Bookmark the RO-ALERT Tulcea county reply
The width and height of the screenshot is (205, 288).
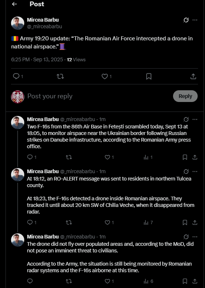[185, 223]
